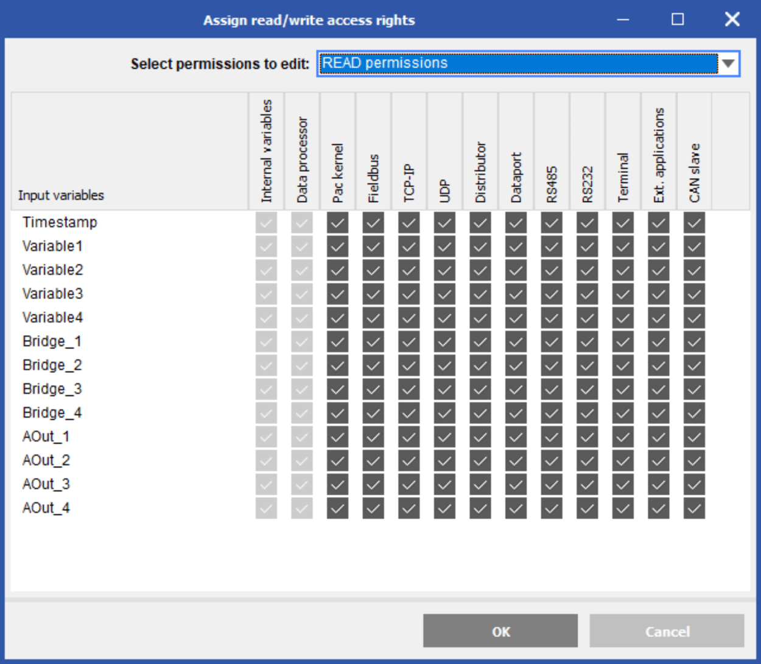Toggle Fieldbus read access for Variable1
Screen dimensions: 761x664
click(373, 246)
